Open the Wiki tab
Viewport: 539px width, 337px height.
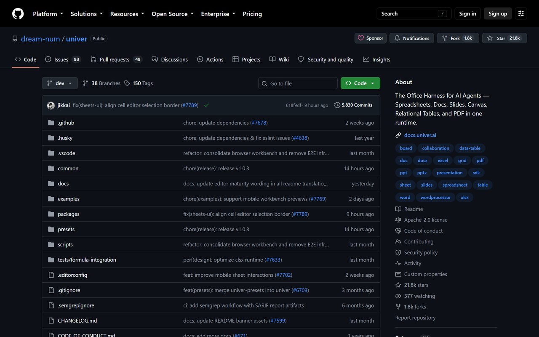point(279,59)
